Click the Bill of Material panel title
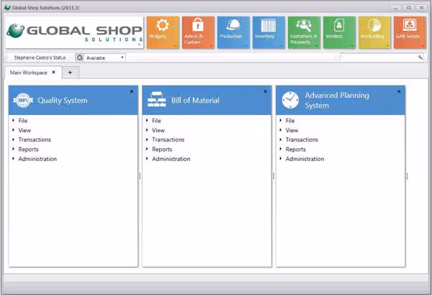This screenshot has height=295, width=432. (x=195, y=100)
